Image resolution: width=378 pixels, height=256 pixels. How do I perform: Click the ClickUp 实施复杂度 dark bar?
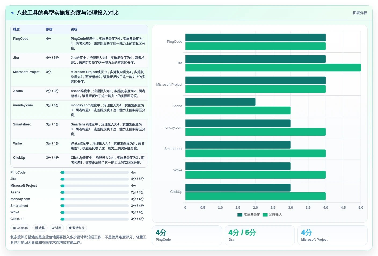pyautogui.click(x=238, y=188)
